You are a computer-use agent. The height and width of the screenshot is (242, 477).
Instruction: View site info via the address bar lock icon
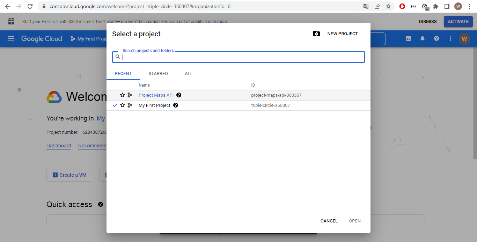pos(44,6)
